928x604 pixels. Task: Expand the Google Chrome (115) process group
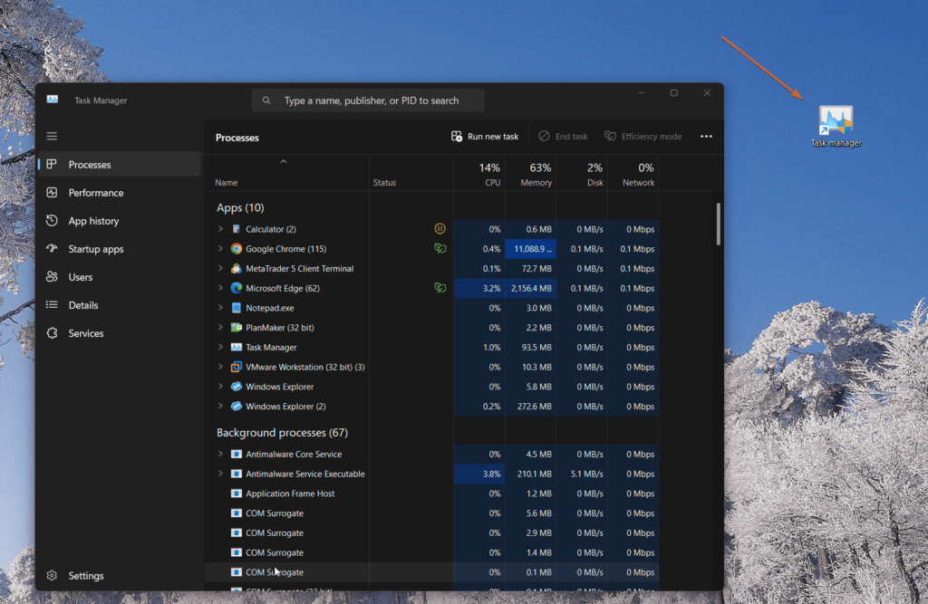220,249
